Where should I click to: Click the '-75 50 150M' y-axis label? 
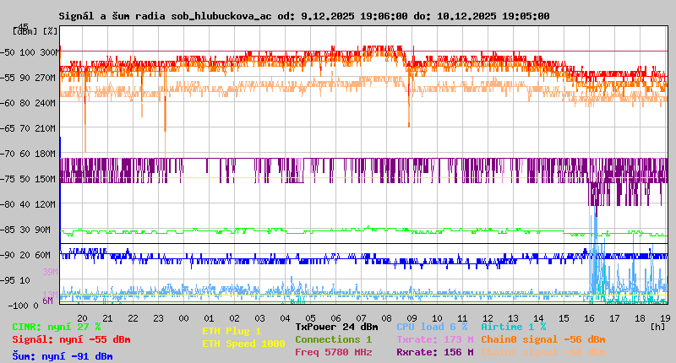(29, 179)
